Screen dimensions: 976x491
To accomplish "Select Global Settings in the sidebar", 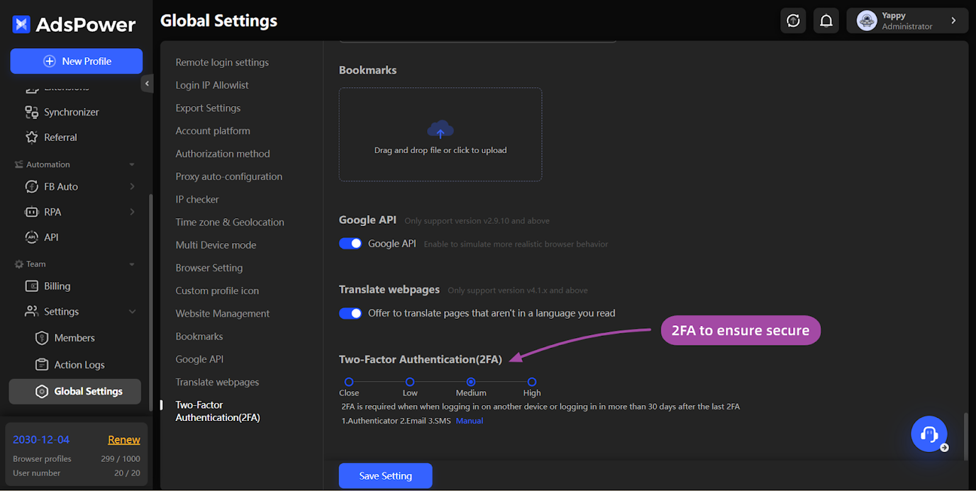I will click(x=75, y=391).
